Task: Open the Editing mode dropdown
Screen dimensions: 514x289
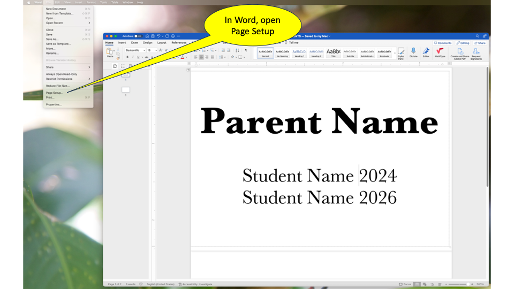Action: coord(463,43)
